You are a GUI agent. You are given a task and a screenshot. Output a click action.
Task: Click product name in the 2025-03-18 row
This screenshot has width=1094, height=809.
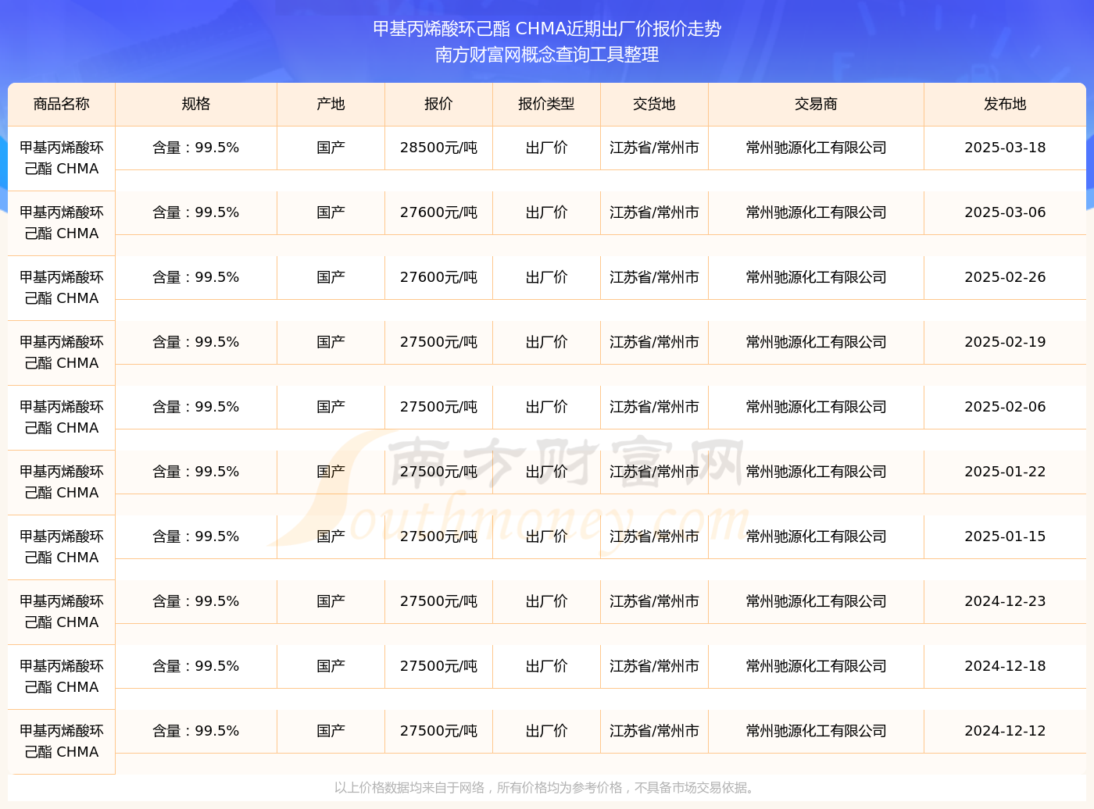click(62, 158)
